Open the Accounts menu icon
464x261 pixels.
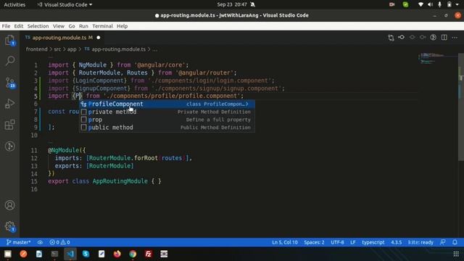[x=9, y=205]
